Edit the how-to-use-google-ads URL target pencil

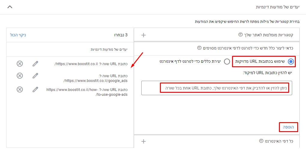[35, 89]
